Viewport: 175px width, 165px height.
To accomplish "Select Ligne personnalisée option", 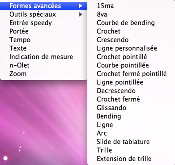I will pyautogui.click(x=131, y=48).
